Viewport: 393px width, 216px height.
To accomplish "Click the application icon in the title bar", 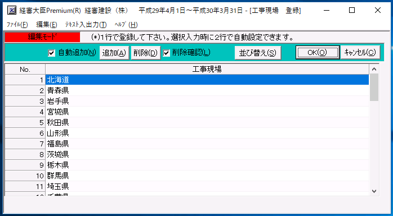I will pyautogui.click(x=12, y=10).
